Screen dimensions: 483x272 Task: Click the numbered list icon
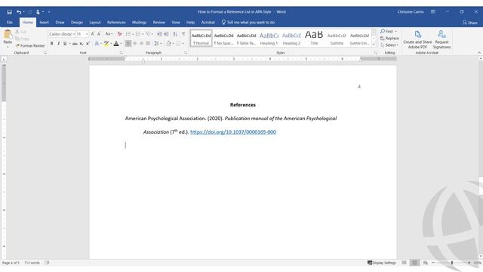[138, 34]
